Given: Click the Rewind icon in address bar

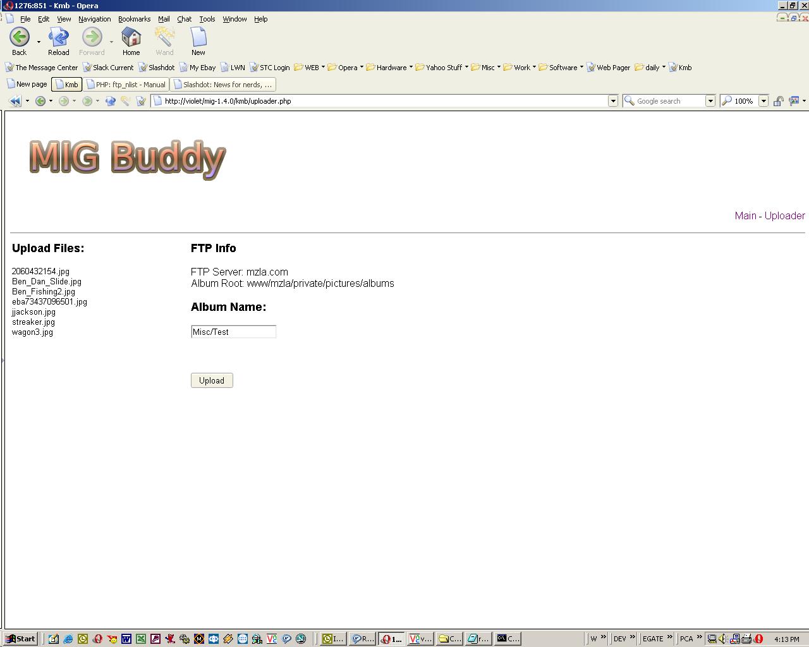Looking at the screenshot, I should click(15, 101).
